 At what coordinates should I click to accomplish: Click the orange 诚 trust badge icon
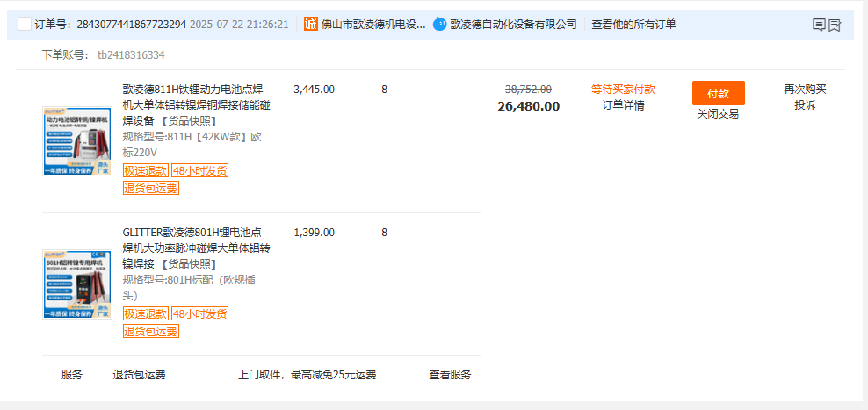(x=311, y=24)
